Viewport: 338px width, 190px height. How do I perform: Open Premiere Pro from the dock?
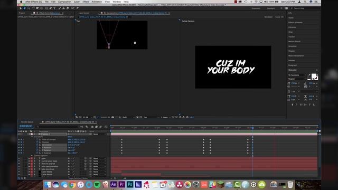(121, 184)
